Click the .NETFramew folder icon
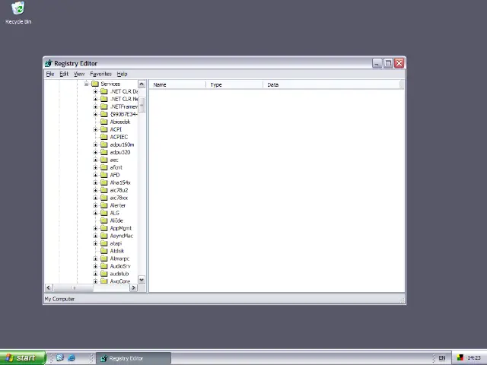This screenshot has height=365, width=487. 104,106
